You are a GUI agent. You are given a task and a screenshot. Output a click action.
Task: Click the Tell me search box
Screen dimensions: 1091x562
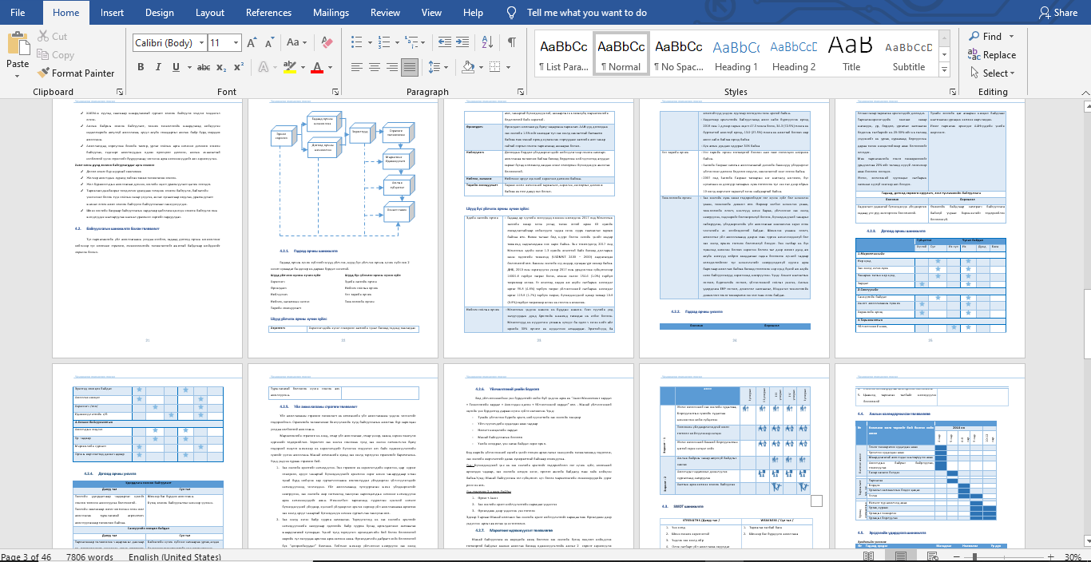coord(587,13)
